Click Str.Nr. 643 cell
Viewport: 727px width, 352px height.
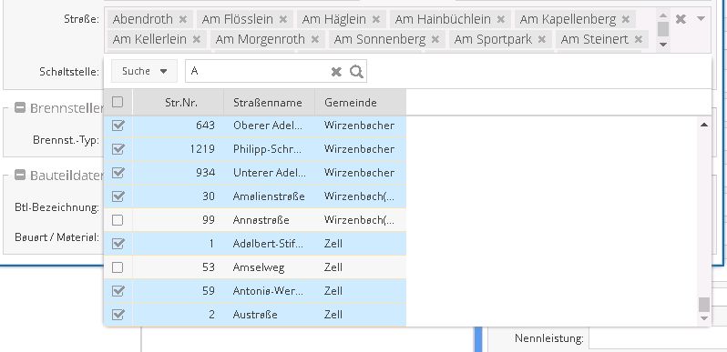179,126
